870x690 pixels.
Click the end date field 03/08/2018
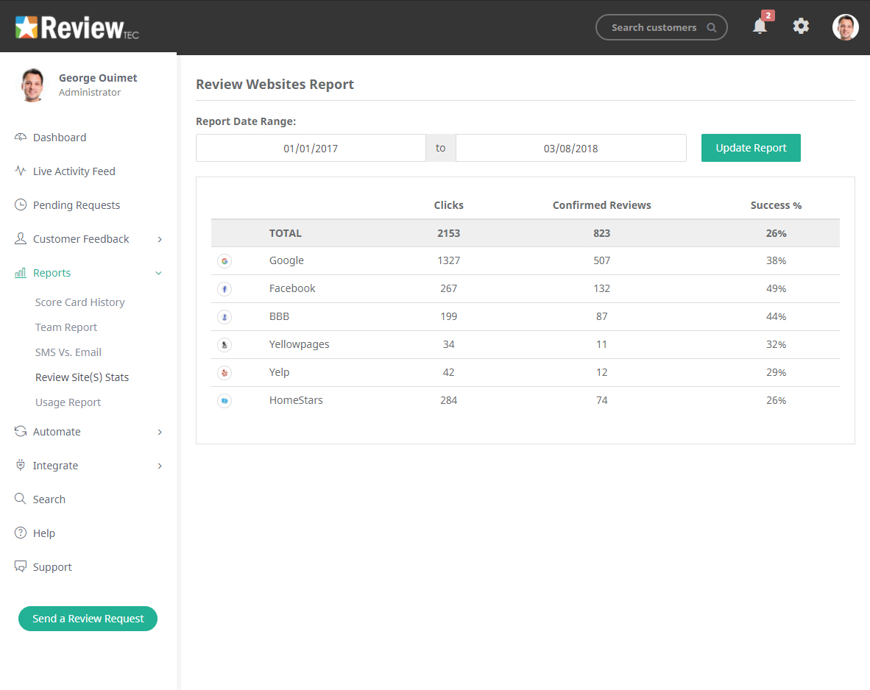(x=571, y=148)
